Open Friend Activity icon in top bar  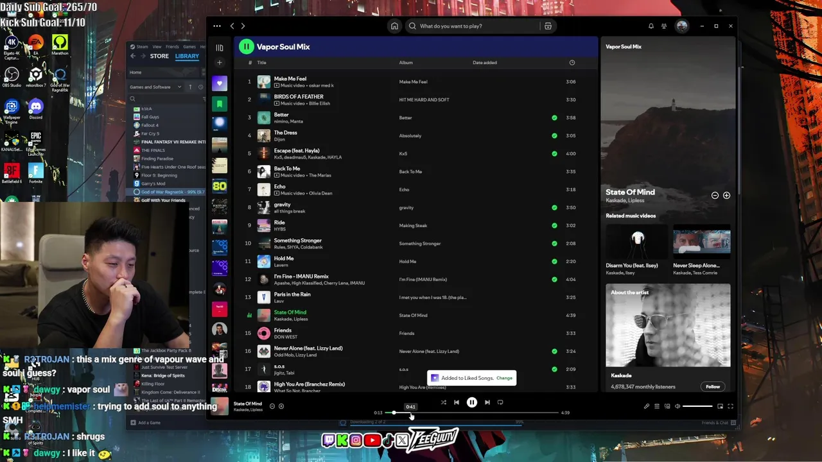664,26
